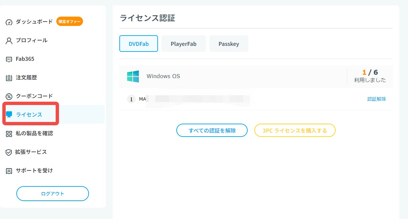Click the 3PC ライセンスを購入する button
This screenshot has height=219, width=408.
(295, 131)
